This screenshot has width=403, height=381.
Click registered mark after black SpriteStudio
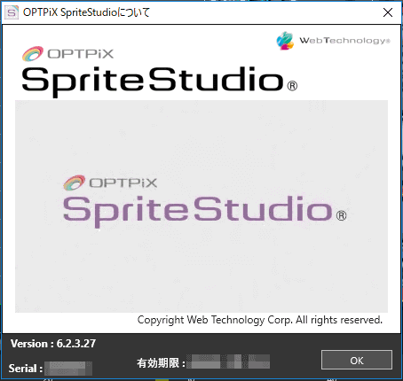(x=292, y=86)
